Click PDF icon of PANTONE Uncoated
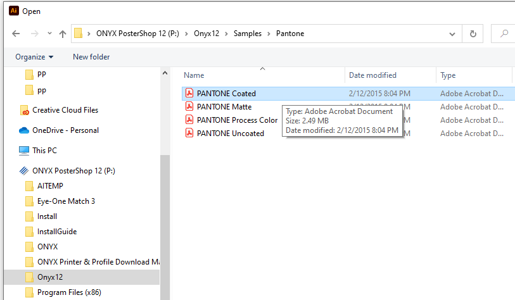The image size is (515, 300). click(189, 133)
